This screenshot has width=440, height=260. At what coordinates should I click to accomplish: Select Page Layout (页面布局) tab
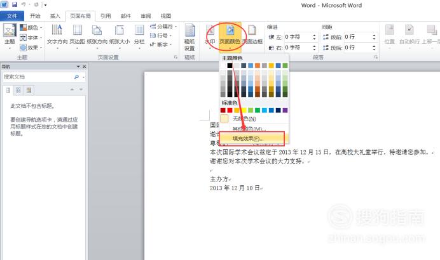(80, 16)
